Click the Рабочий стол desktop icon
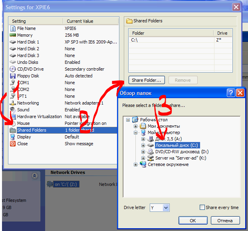The width and height of the screenshot is (248, 231). click(135, 120)
